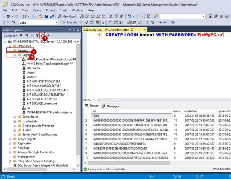Expand the Management tree node
231x179 pixels.
[10, 157]
